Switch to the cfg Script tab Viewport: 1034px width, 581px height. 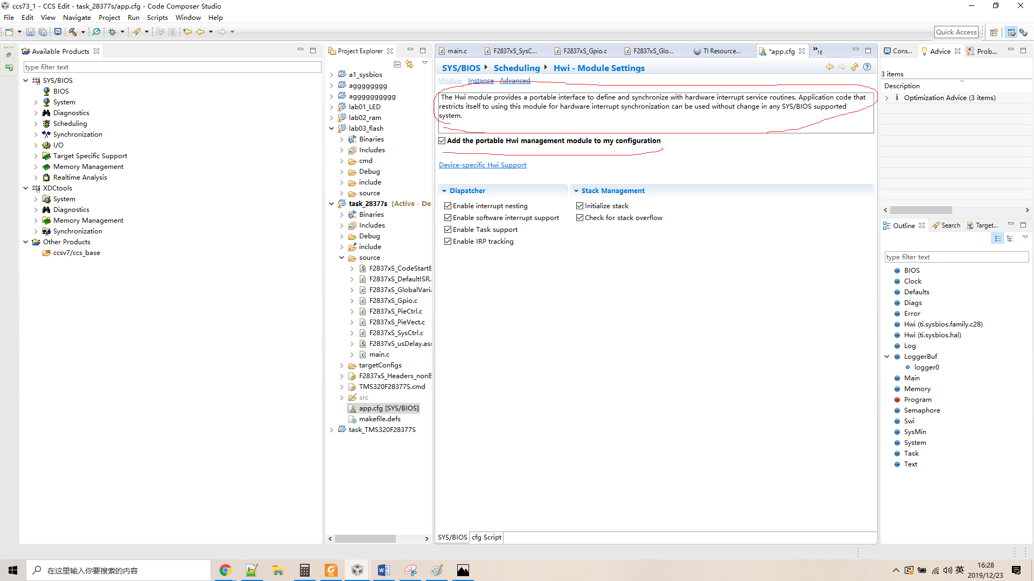coord(486,537)
